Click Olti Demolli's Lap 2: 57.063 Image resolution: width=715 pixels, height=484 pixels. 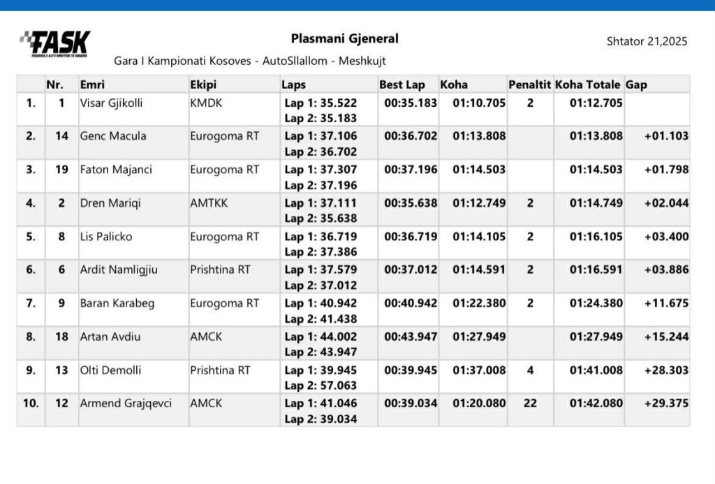[320, 386]
